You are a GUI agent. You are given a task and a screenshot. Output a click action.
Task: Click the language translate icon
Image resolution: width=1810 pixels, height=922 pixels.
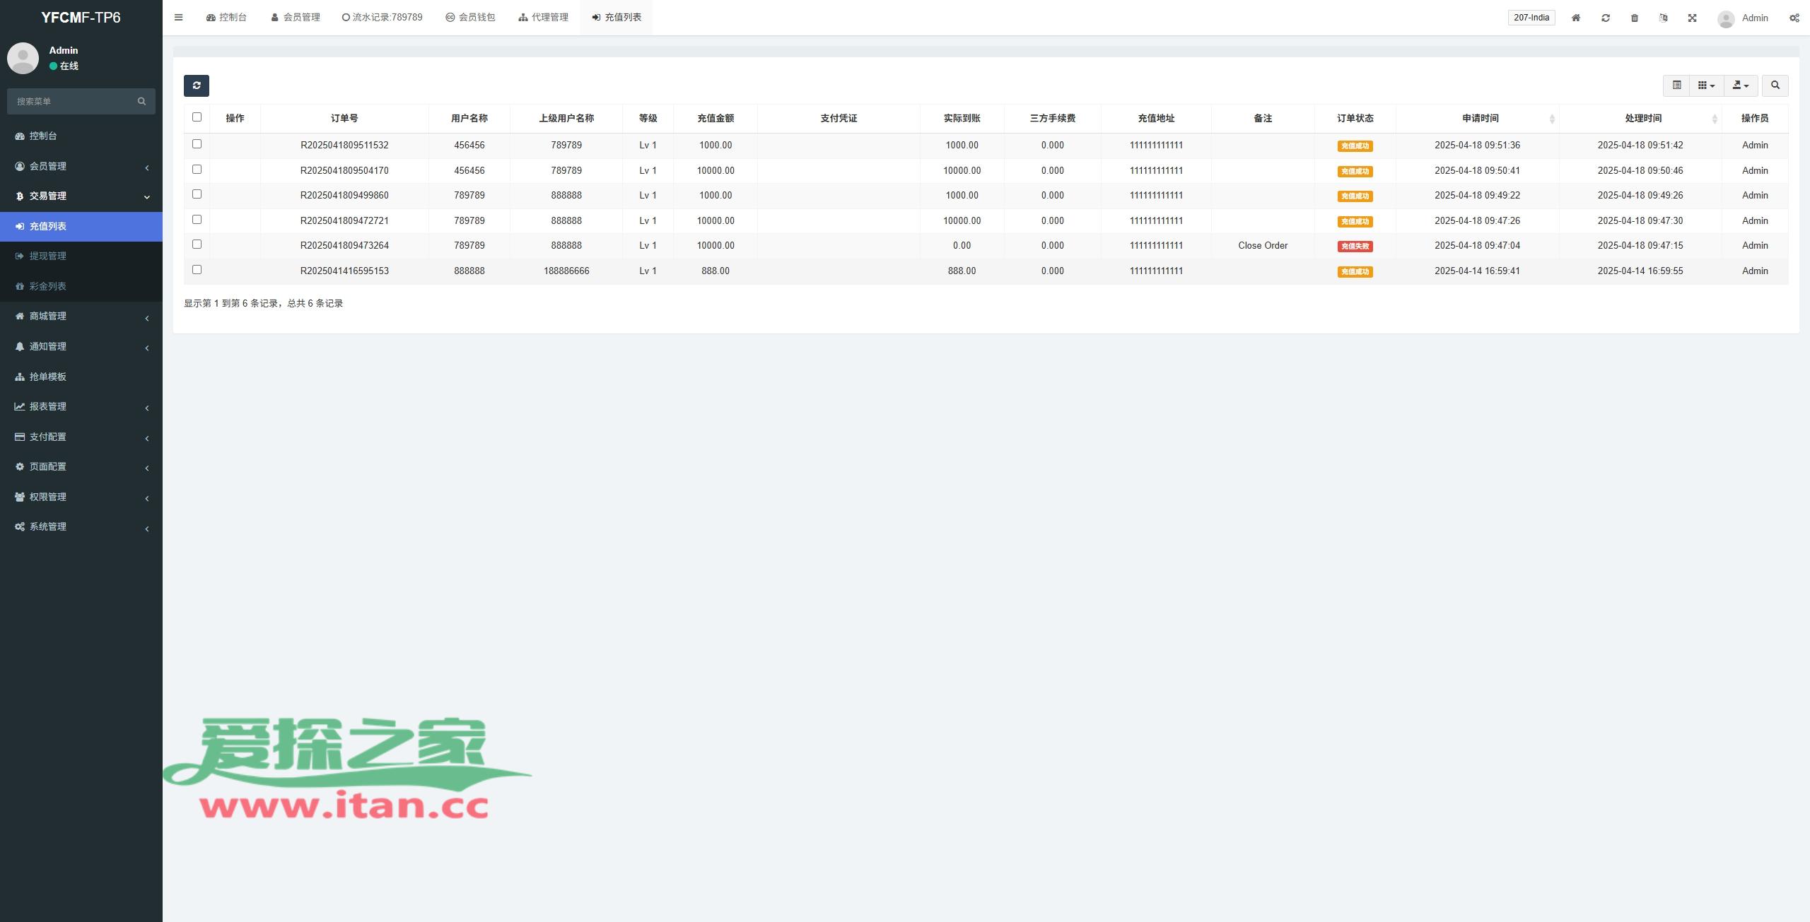click(x=1664, y=18)
